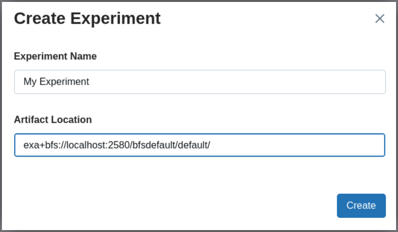This screenshot has width=398, height=232.
Task: Submit the new experiment with Create
Action: pos(361,205)
